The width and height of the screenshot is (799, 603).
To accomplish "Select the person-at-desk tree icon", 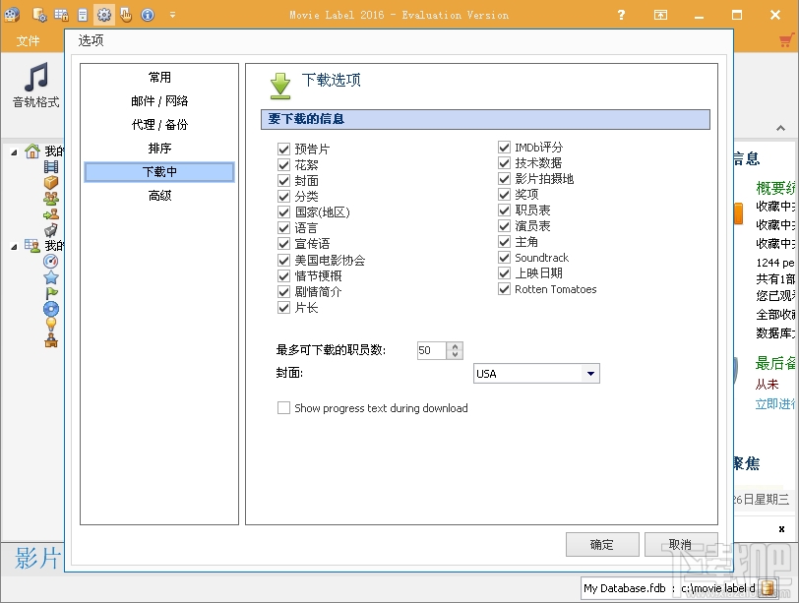I will 51,340.
